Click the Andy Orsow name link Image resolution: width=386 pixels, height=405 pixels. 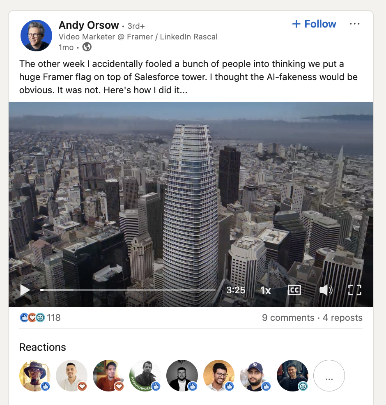click(x=89, y=25)
